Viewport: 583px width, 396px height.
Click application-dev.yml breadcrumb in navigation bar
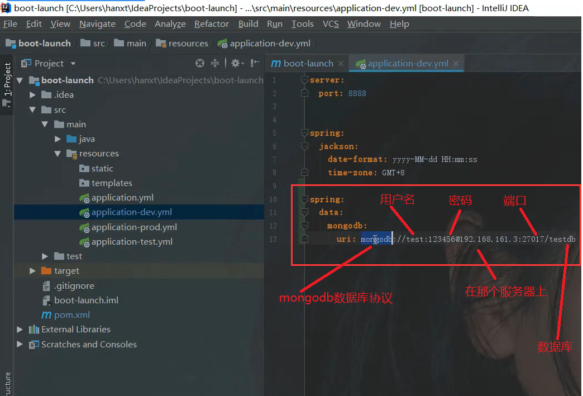click(x=264, y=44)
